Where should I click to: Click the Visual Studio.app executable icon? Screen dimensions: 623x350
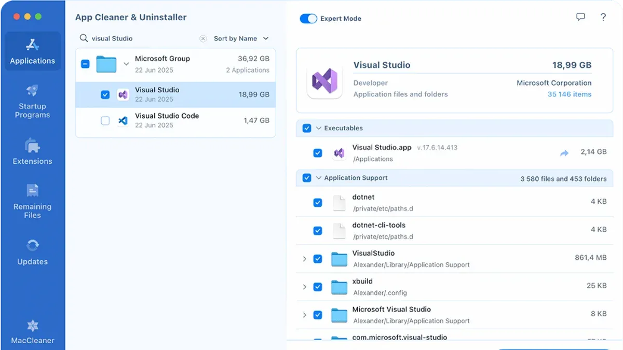point(339,153)
